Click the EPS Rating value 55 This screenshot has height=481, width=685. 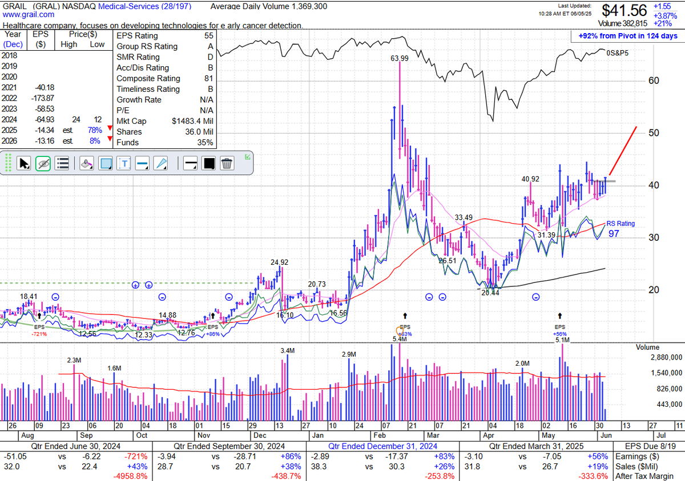click(209, 36)
